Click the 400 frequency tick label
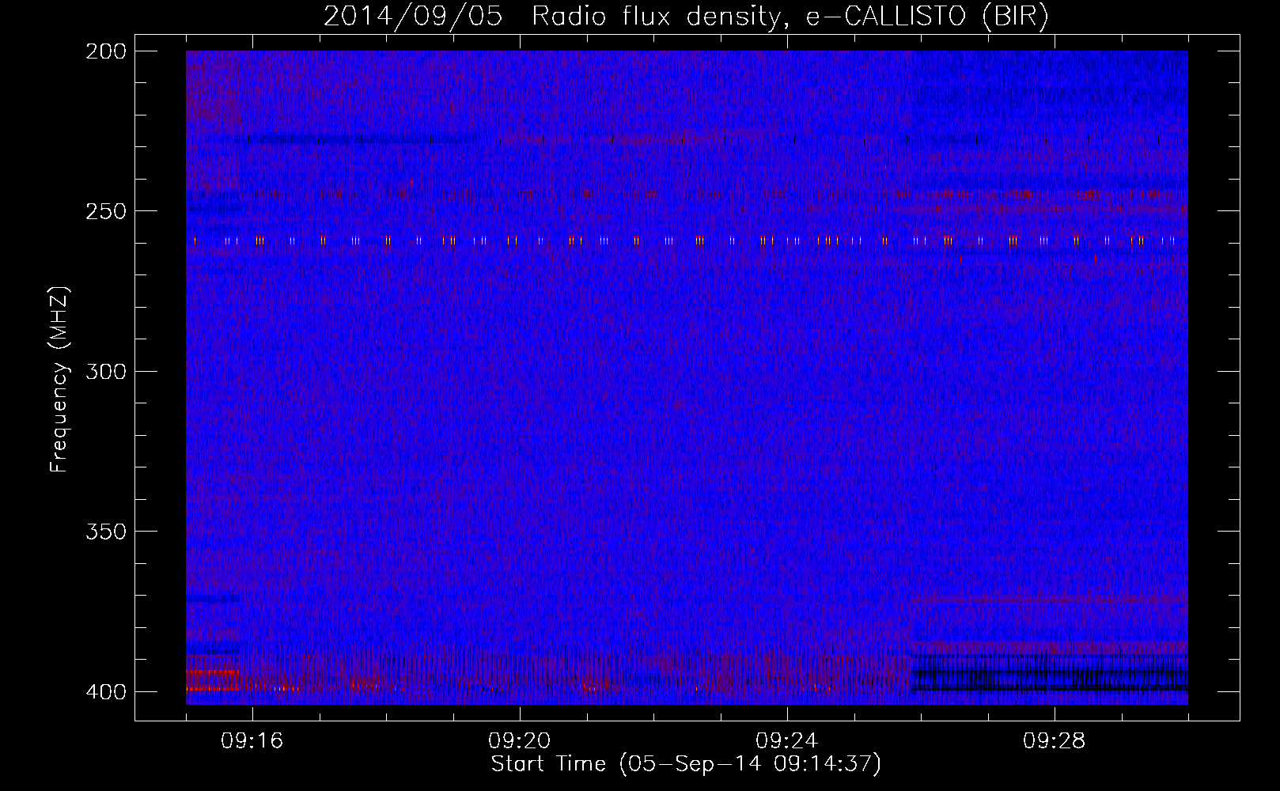Viewport: 1280px width, 791px height. coord(106,692)
